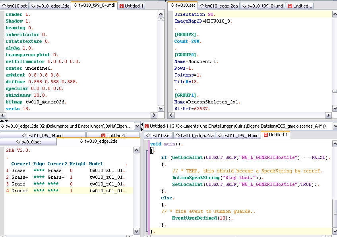Switch to tw010_edge.2da tab in top-left pane
Screen dimensions: 337x237
50,6
